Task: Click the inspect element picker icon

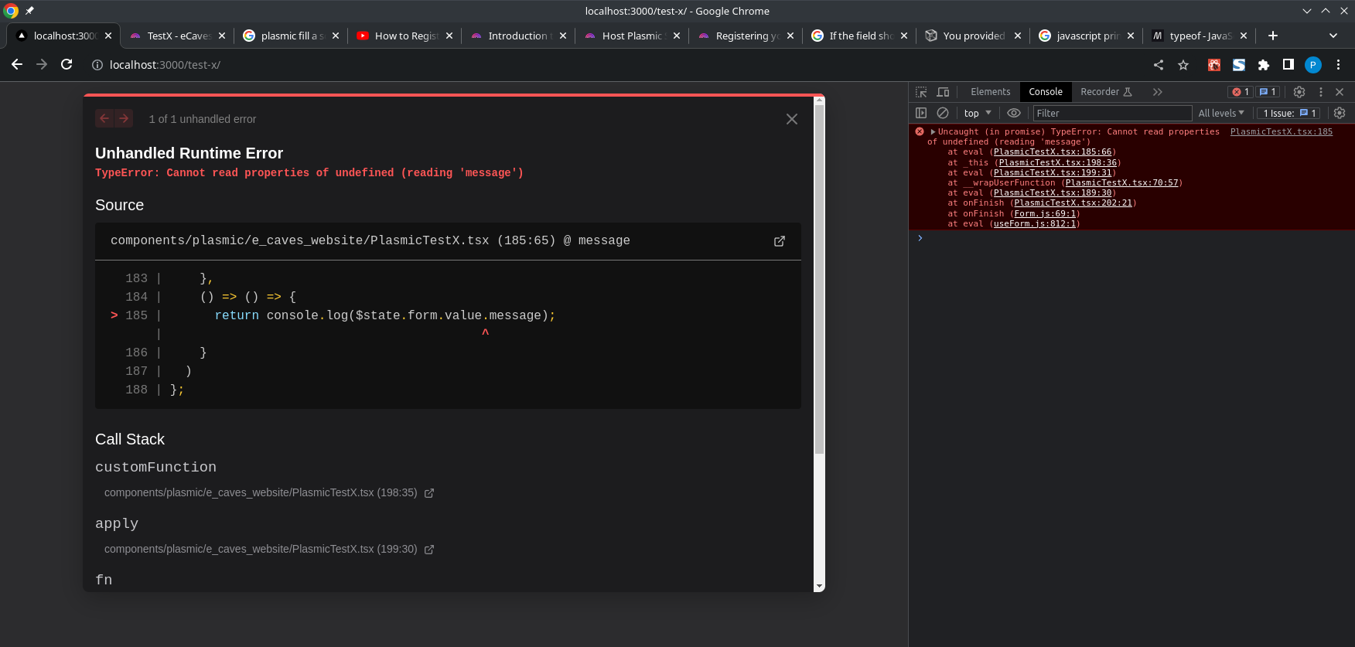Action: click(x=921, y=92)
